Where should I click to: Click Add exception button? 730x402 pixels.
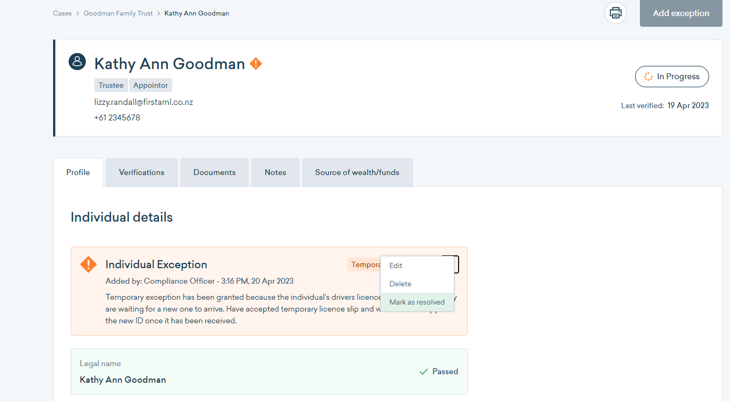click(681, 13)
